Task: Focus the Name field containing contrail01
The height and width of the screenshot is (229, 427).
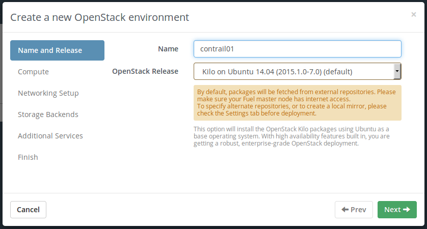Action: 298,49
